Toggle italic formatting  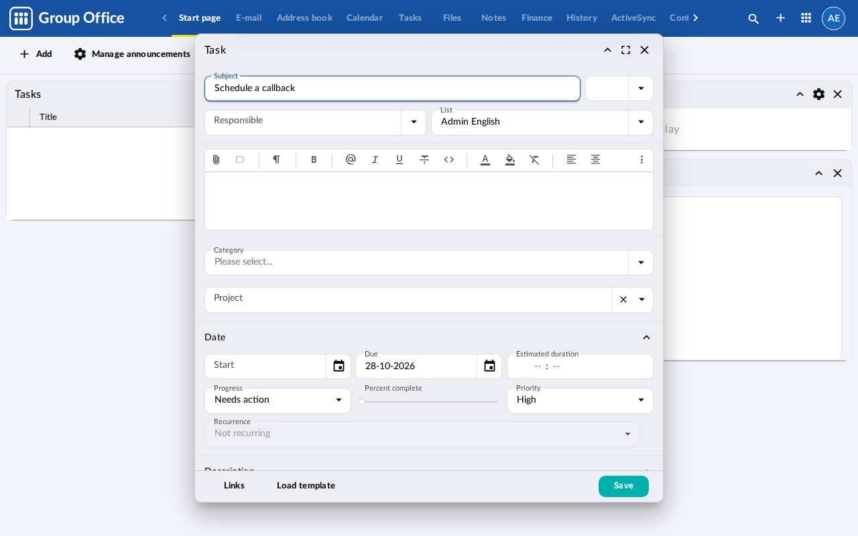(375, 159)
